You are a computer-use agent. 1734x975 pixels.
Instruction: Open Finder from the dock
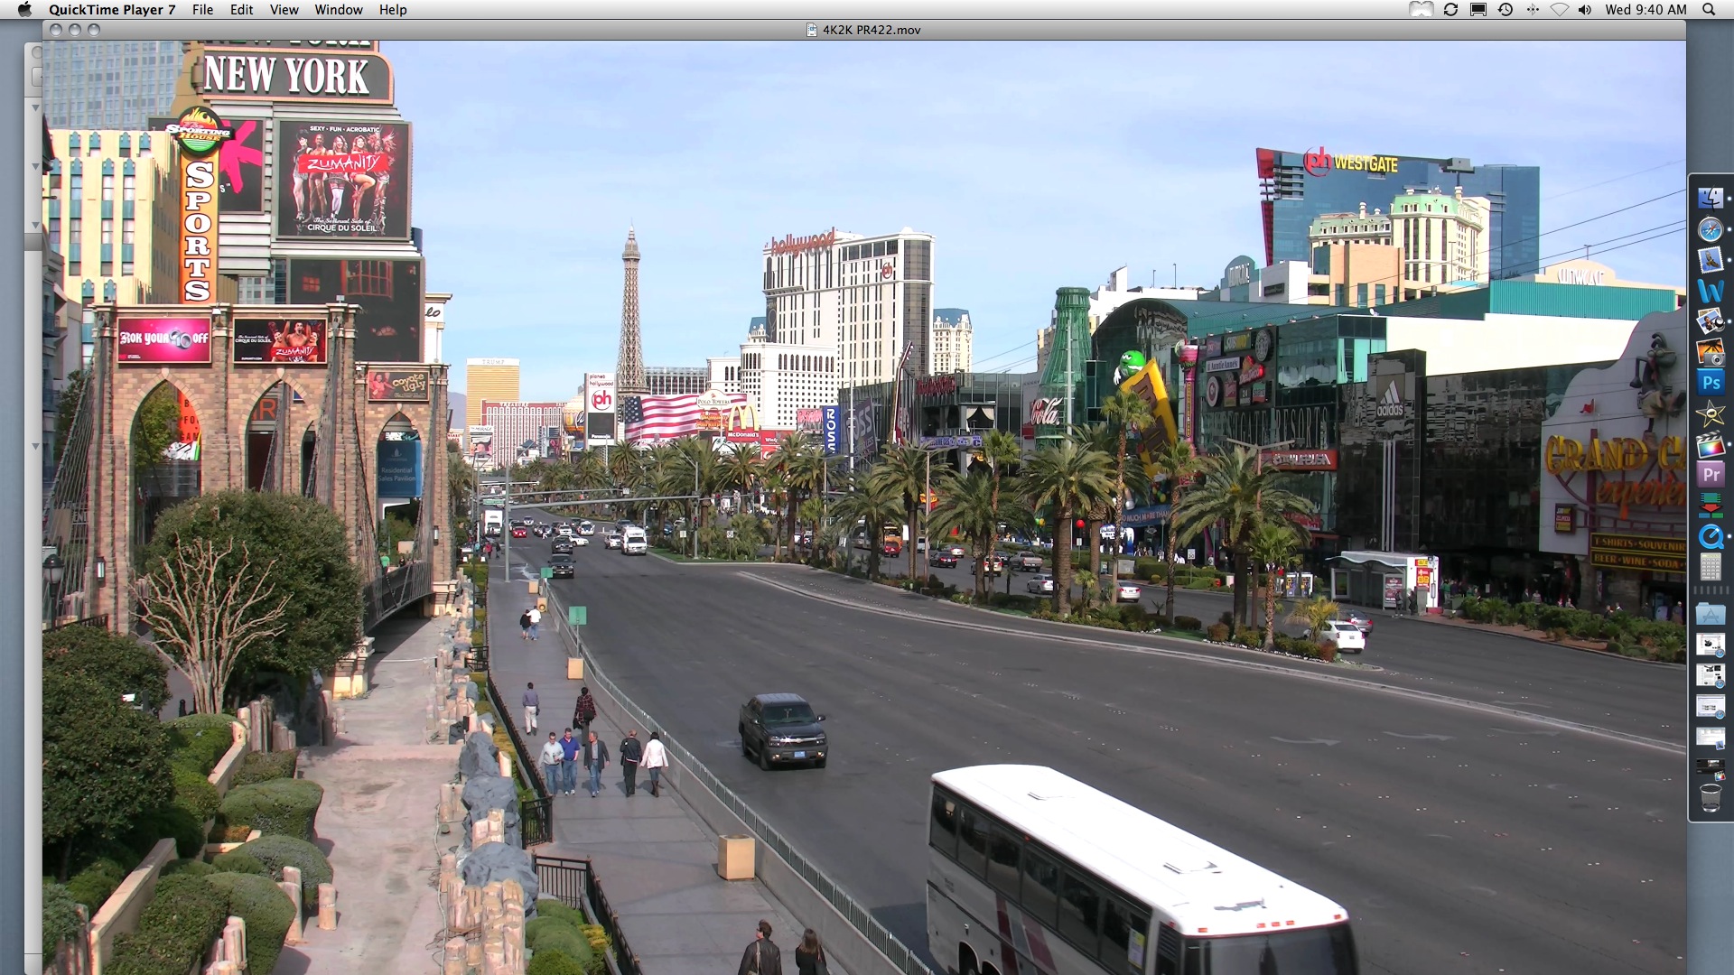1710,199
